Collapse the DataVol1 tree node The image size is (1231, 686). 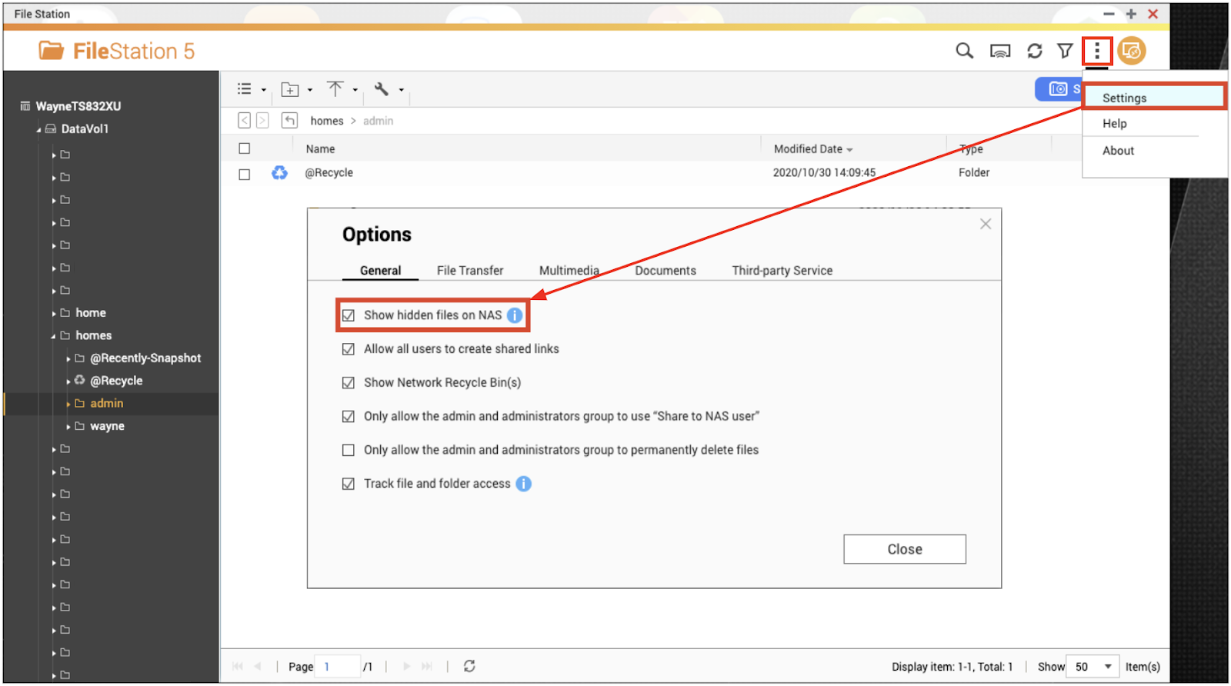point(38,130)
